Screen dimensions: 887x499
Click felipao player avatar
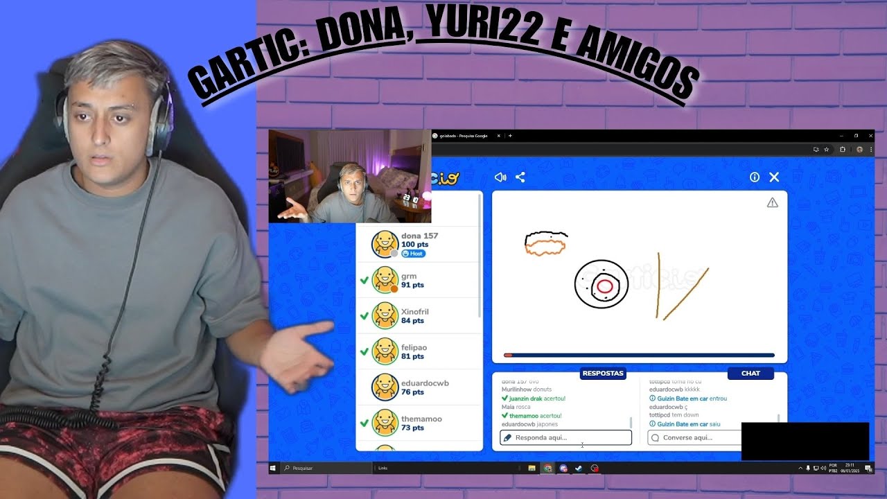[385, 351]
